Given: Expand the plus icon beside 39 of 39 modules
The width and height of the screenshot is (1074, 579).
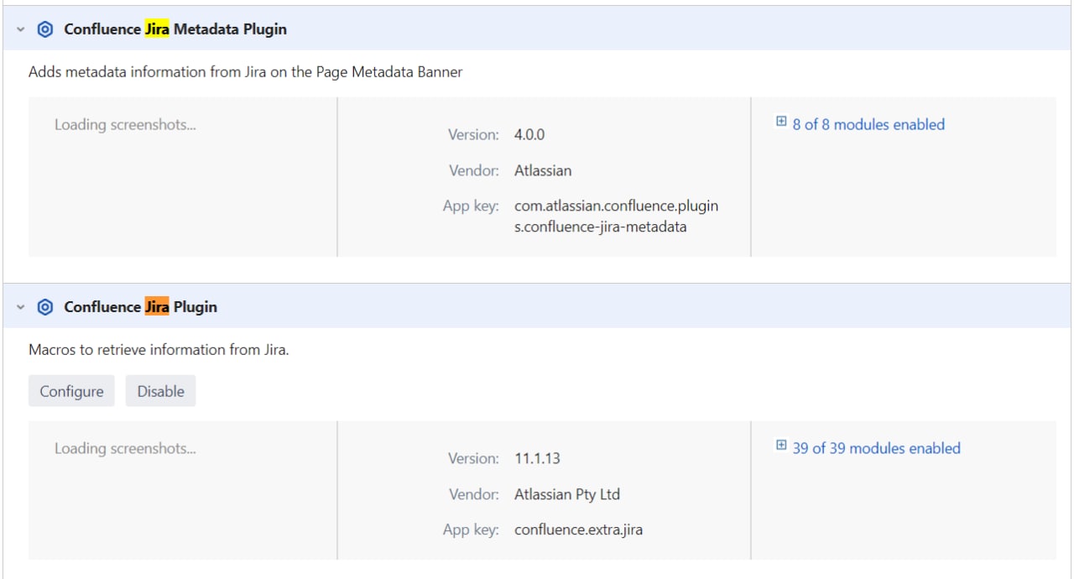Looking at the screenshot, I should click(781, 446).
